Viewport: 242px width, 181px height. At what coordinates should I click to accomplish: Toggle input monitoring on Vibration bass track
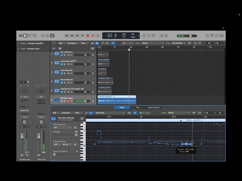tap(71, 101)
